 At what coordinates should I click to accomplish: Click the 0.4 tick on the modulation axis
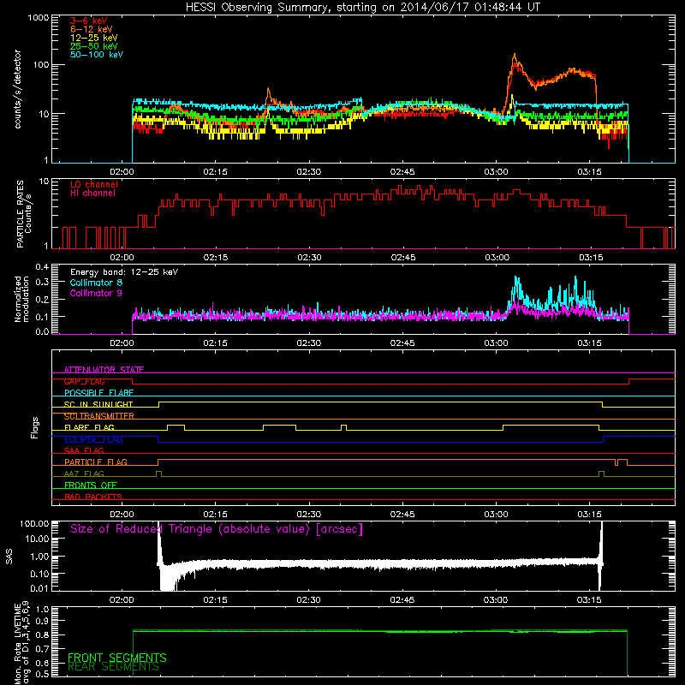42,267
